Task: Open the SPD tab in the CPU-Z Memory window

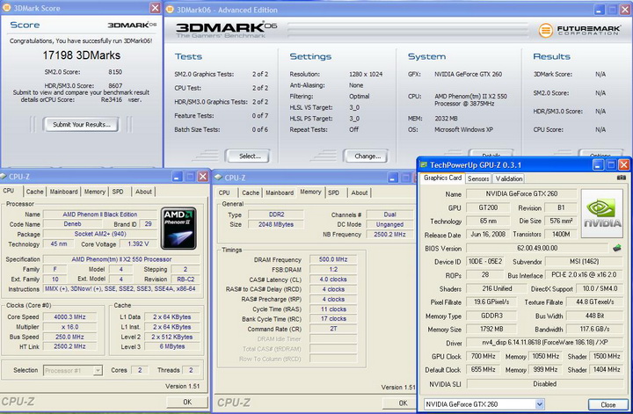Action: pyautogui.click(x=334, y=192)
